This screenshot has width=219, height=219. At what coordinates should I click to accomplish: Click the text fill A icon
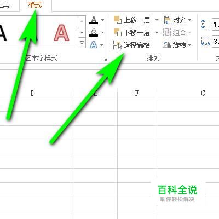click(94, 20)
